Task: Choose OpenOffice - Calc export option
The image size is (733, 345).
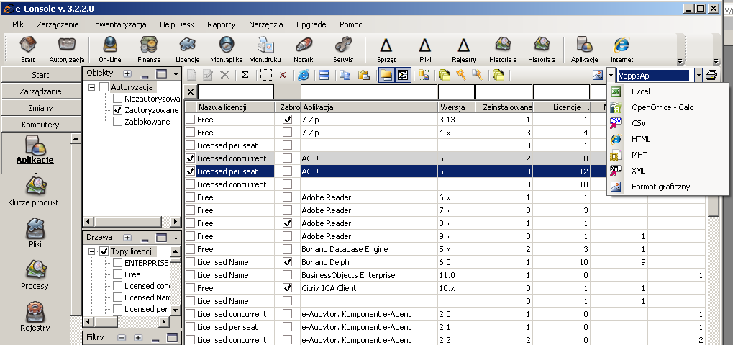Action: pyautogui.click(x=668, y=107)
